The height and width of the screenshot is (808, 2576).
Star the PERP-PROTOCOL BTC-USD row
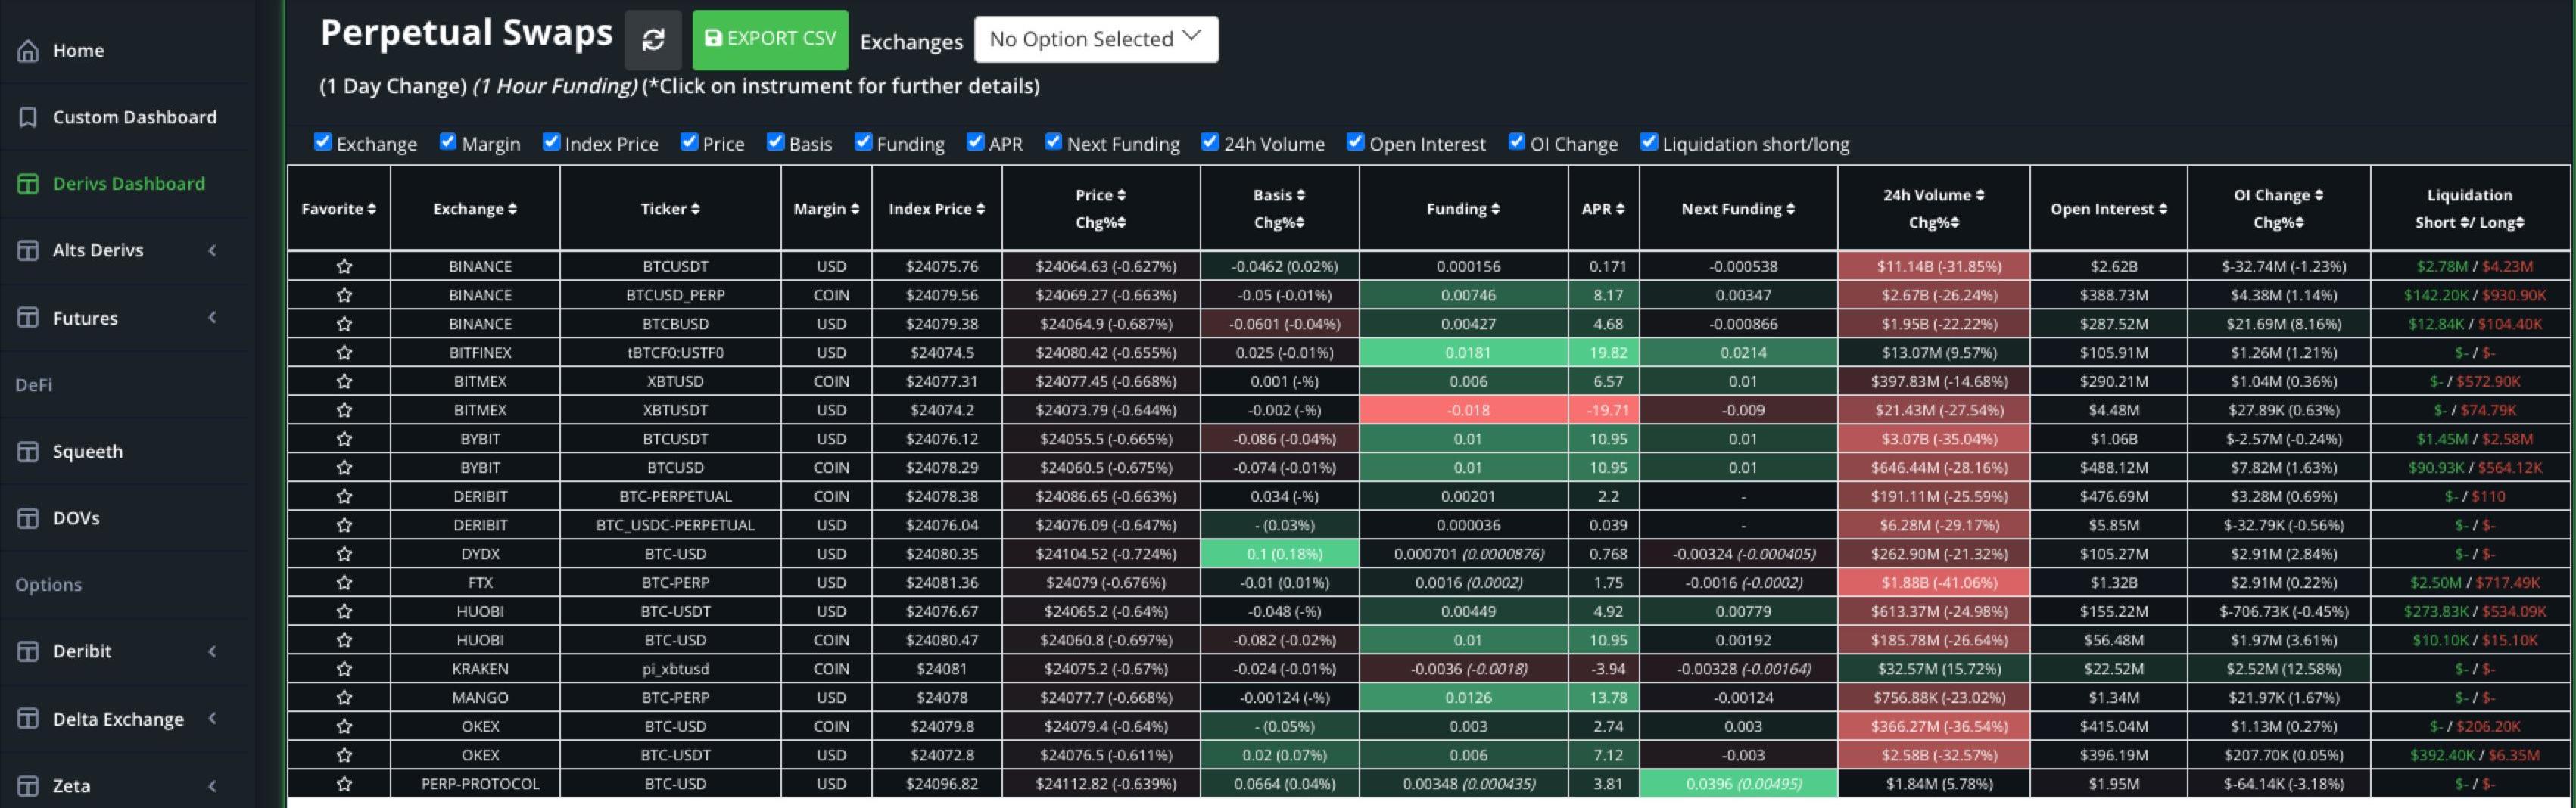click(x=344, y=784)
